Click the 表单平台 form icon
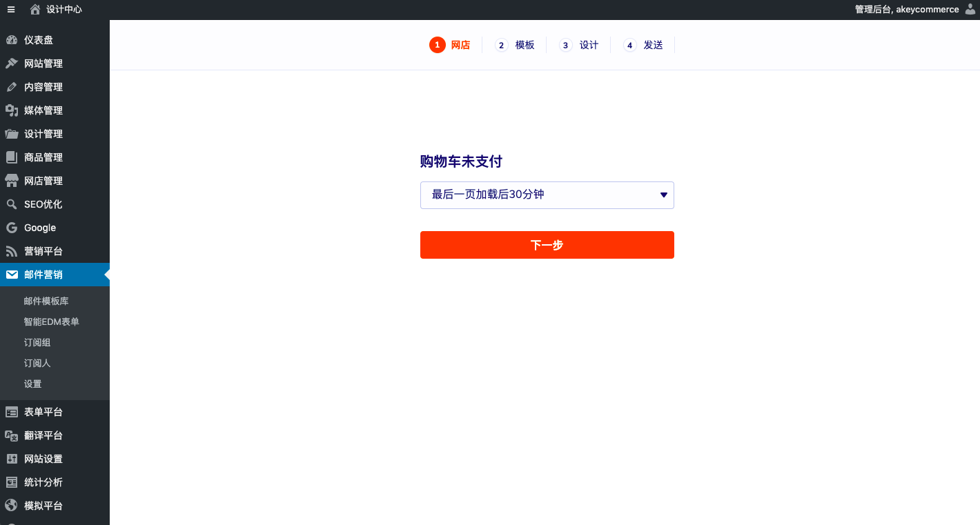Screen dimensions: 980x525 (x=12, y=412)
